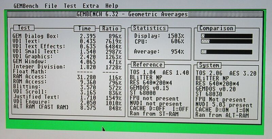This screenshot has height=139, width=272.
Task: Click Ran from ST-RAM line
Action: pos(154,114)
